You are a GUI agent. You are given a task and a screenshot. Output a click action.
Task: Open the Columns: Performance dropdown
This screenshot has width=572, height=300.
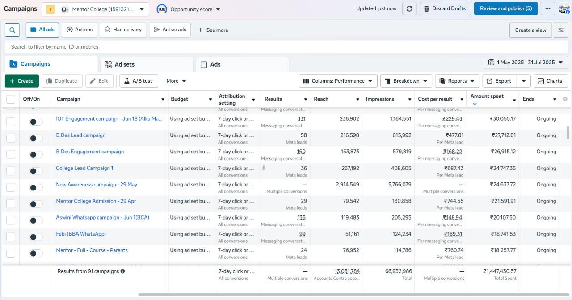point(338,81)
